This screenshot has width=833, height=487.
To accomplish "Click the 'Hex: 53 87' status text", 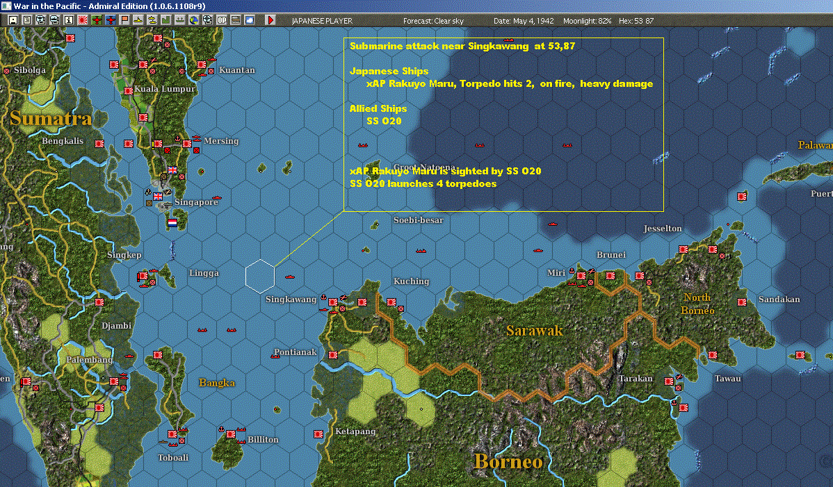I will (636, 21).
